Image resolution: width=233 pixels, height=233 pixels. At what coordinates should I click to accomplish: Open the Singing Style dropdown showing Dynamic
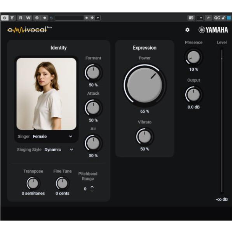click(x=45, y=150)
